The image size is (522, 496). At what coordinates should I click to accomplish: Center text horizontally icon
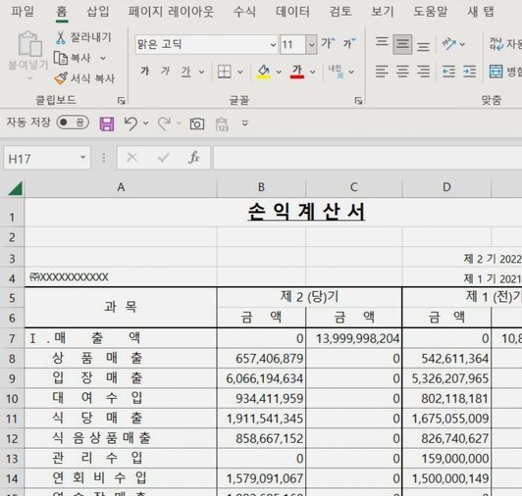402,72
